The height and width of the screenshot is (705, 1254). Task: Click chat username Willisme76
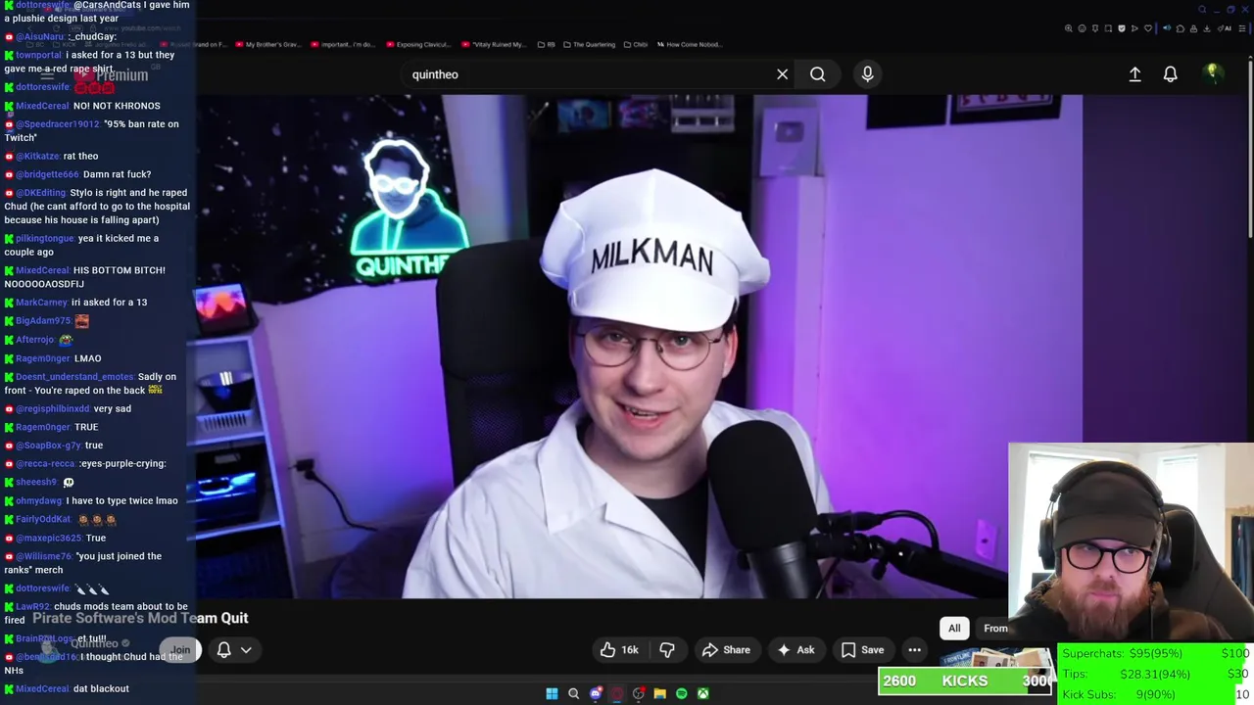[43, 556]
